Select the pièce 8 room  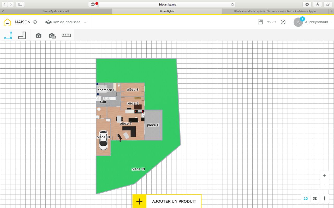pos(133,103)
